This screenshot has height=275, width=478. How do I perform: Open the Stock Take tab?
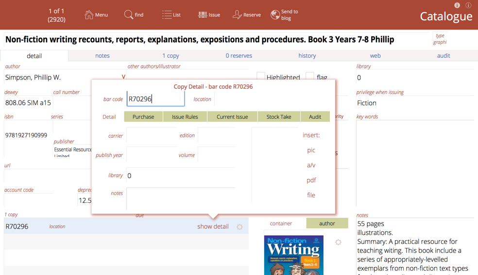[278, 117]
